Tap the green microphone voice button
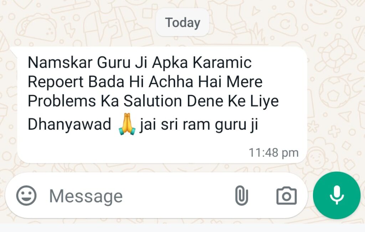365x232 pixels. 336,195
